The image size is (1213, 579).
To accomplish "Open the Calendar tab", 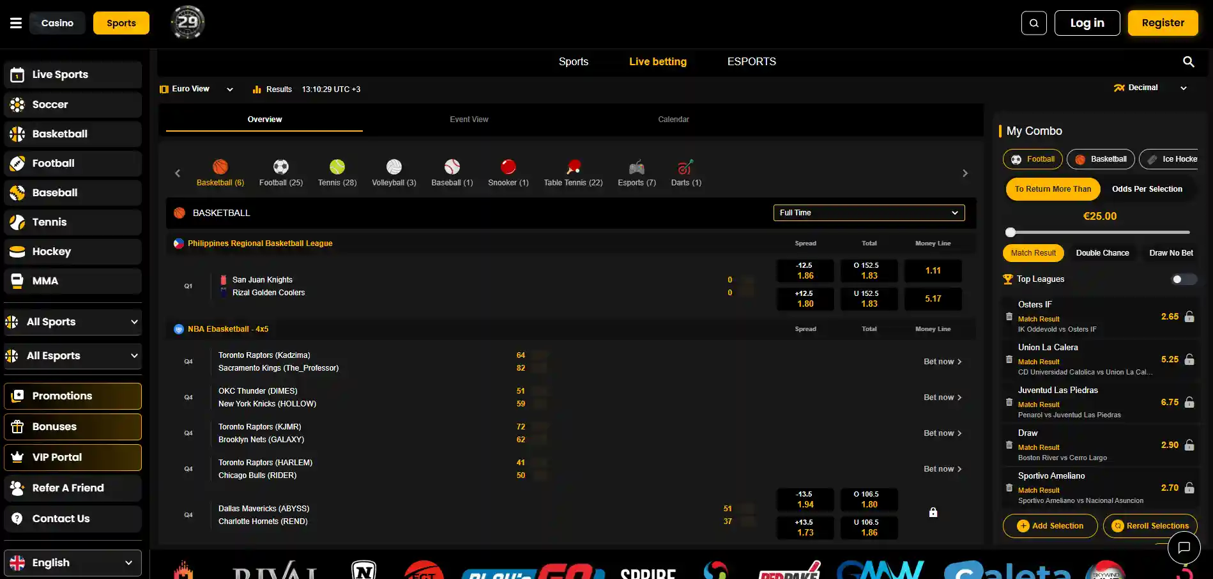I will pos(673,120).
